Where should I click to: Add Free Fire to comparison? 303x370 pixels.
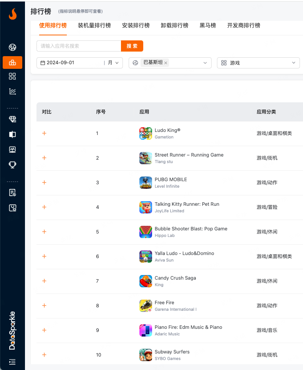(x=44, y=306)
